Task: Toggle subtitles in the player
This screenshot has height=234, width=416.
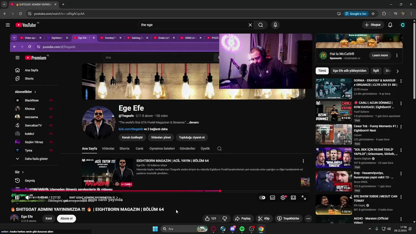Action: coord(273,198)
